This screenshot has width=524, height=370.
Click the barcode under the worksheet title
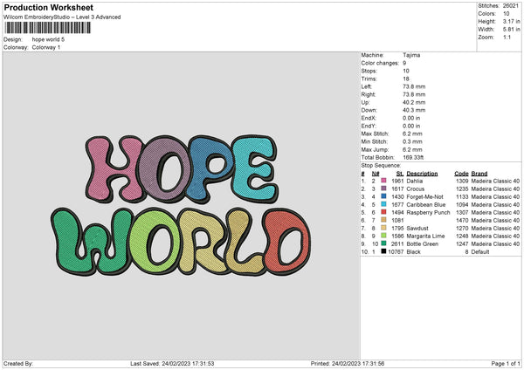tap(47, 28)
